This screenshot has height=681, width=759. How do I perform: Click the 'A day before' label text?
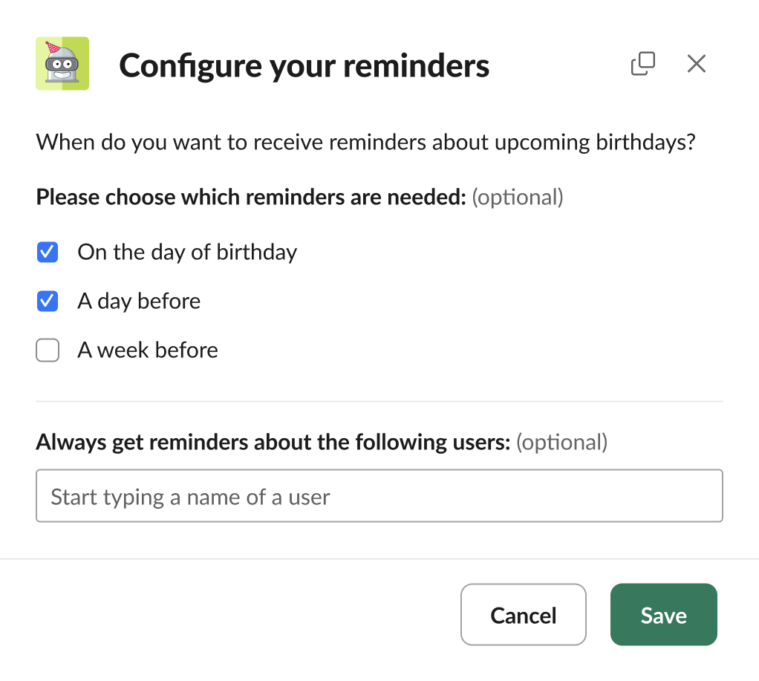[138, 301]
